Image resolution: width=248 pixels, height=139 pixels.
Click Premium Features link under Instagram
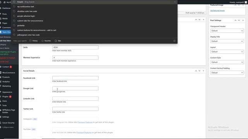pyautogui.click(x=85, y=122)
